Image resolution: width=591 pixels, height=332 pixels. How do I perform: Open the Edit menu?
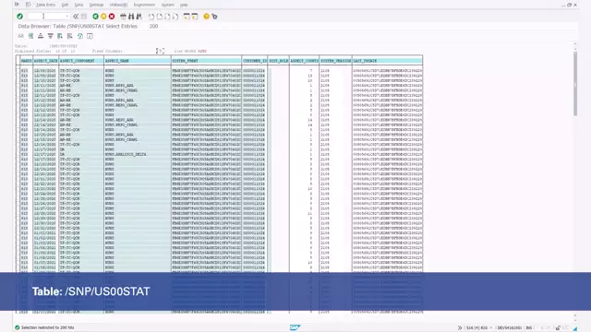(x=65, y=5)
